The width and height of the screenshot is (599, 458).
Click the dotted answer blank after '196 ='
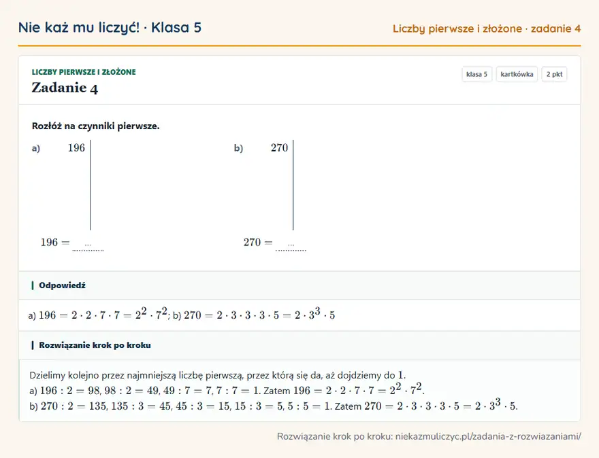pos(88,245)
